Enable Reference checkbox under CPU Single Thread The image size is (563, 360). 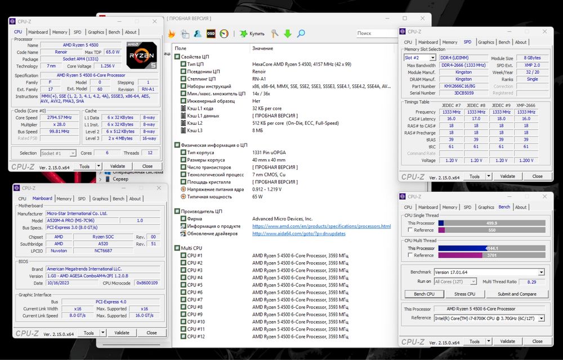410,230
